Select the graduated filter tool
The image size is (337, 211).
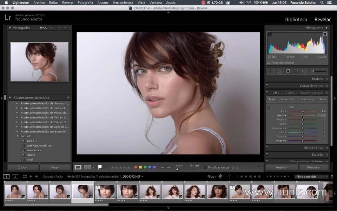pyautogui.click(x=296, y=71)
